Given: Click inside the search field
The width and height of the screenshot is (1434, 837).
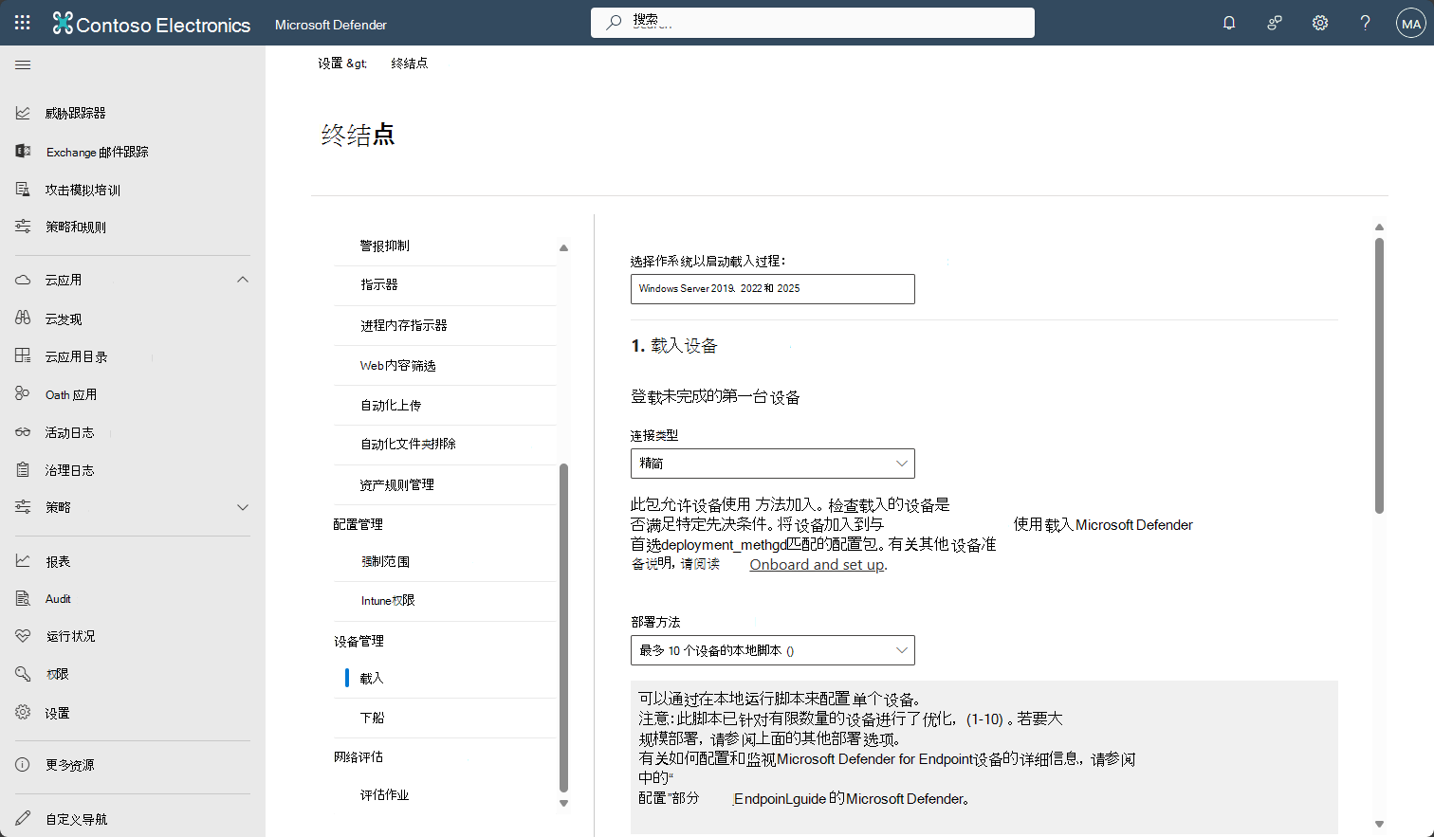Looking at the screenshot, I should (x=812, y=23).
